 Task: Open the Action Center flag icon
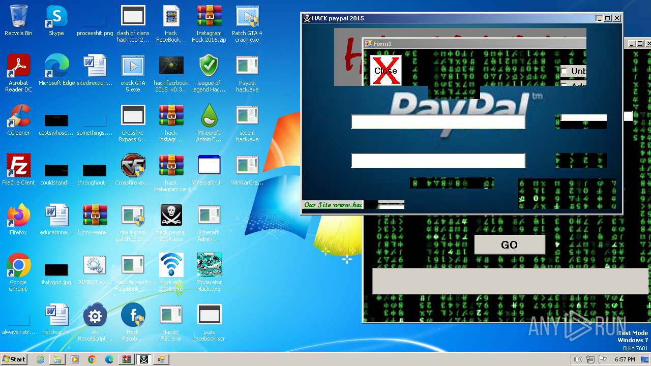click(x=603, y=359)
